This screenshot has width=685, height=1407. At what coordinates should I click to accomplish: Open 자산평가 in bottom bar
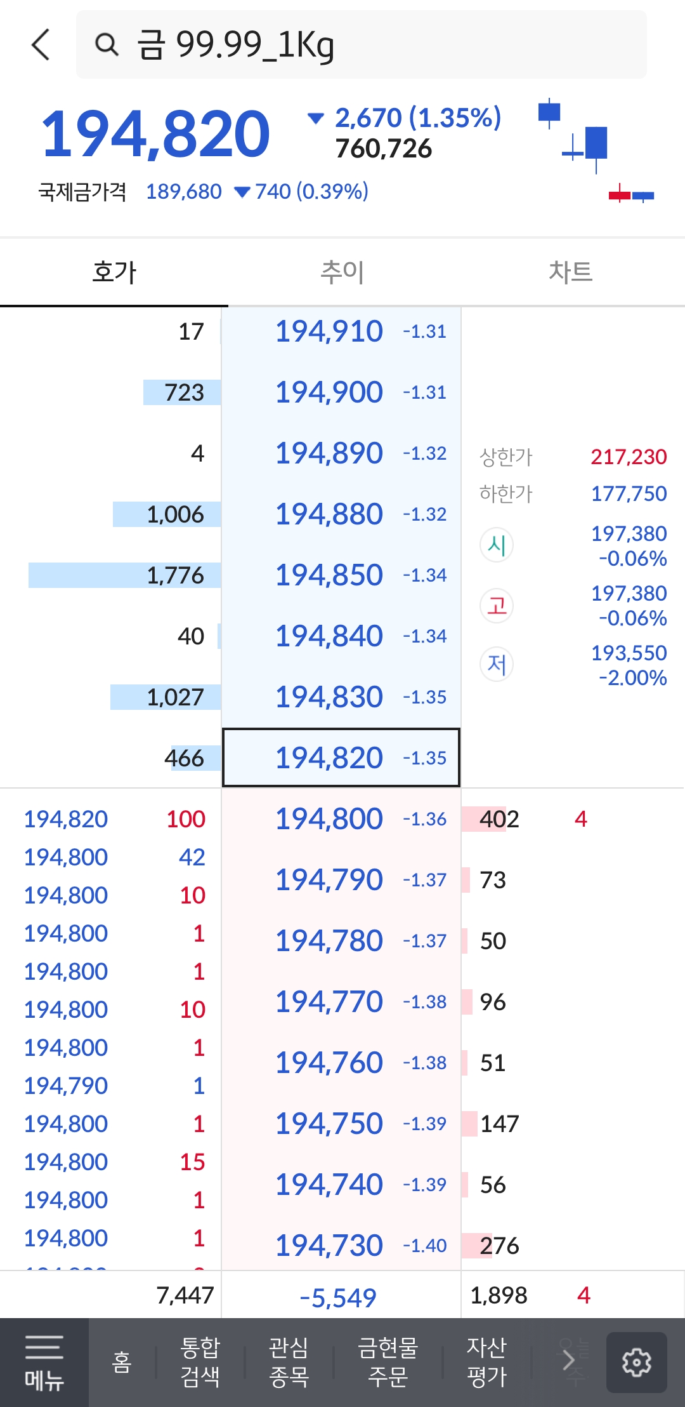click(x=486, y=1362)
